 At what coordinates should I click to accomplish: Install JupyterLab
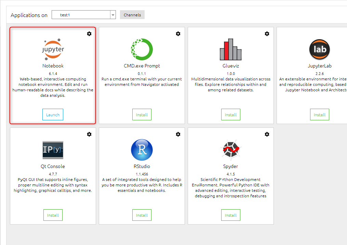click(320, 114)
